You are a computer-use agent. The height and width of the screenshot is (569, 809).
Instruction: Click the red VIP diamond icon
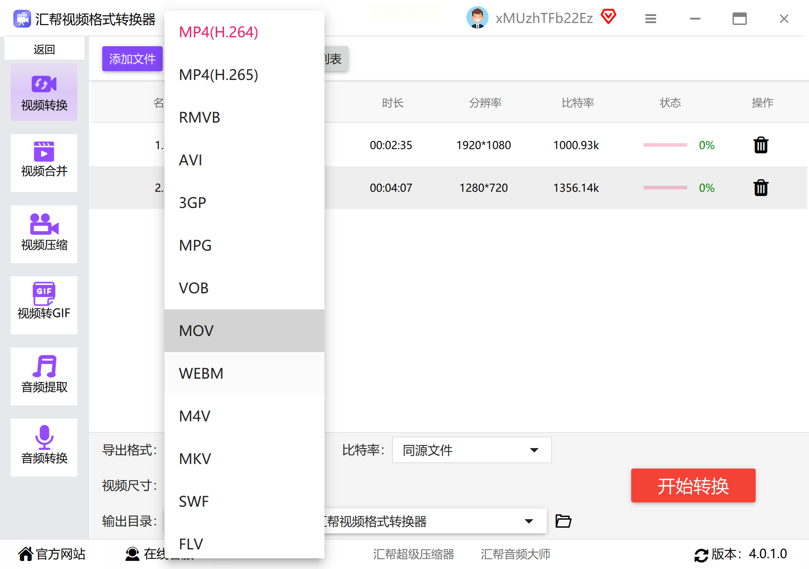[x=609, y=17]
